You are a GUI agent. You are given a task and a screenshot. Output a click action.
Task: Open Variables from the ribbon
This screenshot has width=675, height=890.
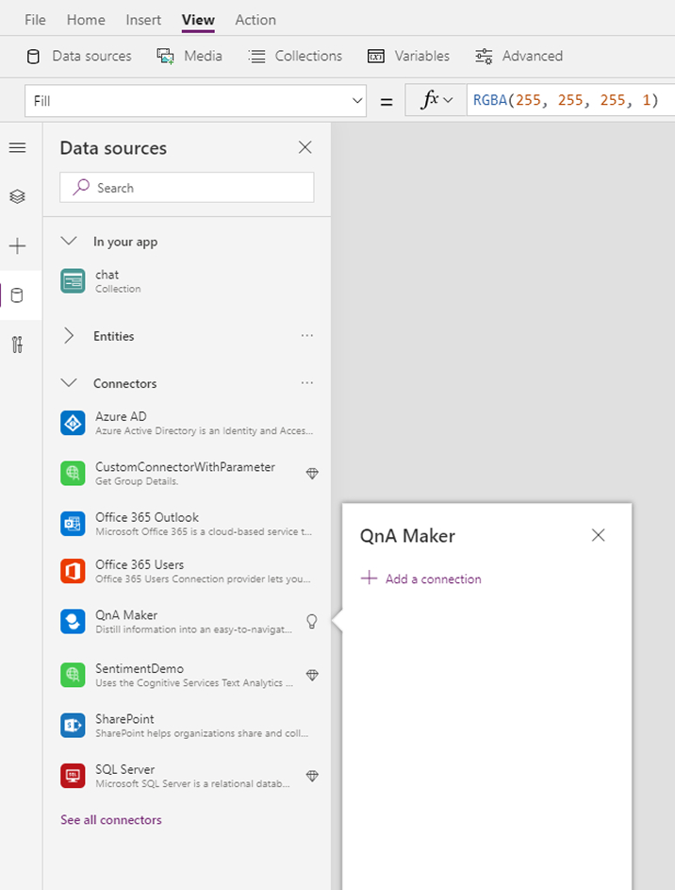[x=408, y=57]
